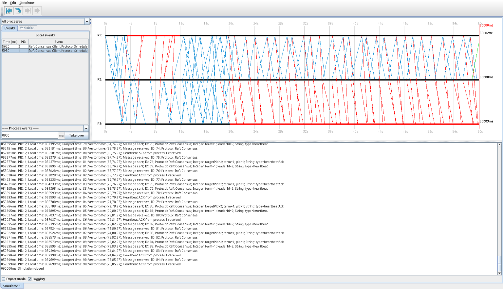The width and height of the screenshot is (503, 289).
Task: Expand the All processes dropdown
Action: tap(87, 21)
